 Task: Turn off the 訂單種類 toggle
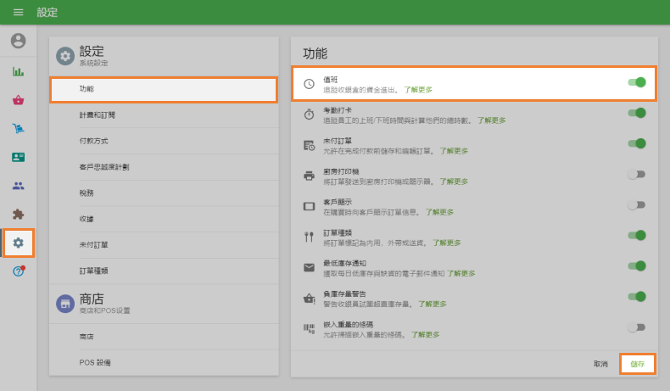(637, 235)
